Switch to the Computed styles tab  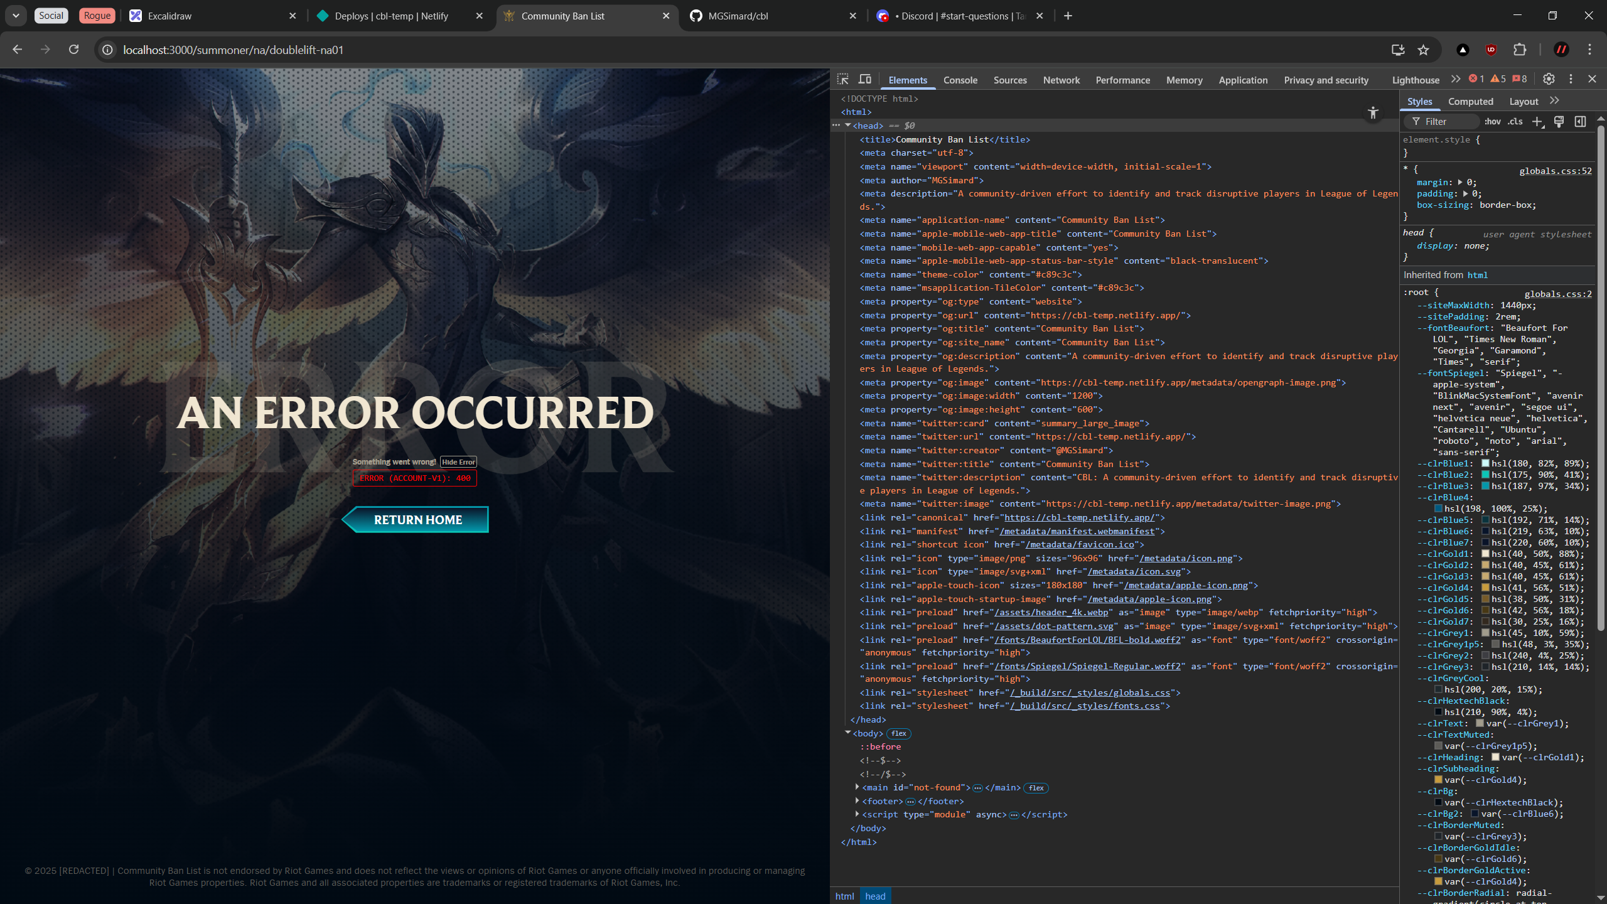[1470, 101]
